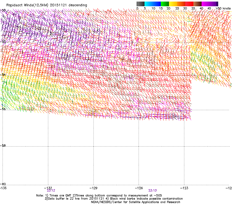
Task: Click the legend label '10'
Action: (153, 8)
